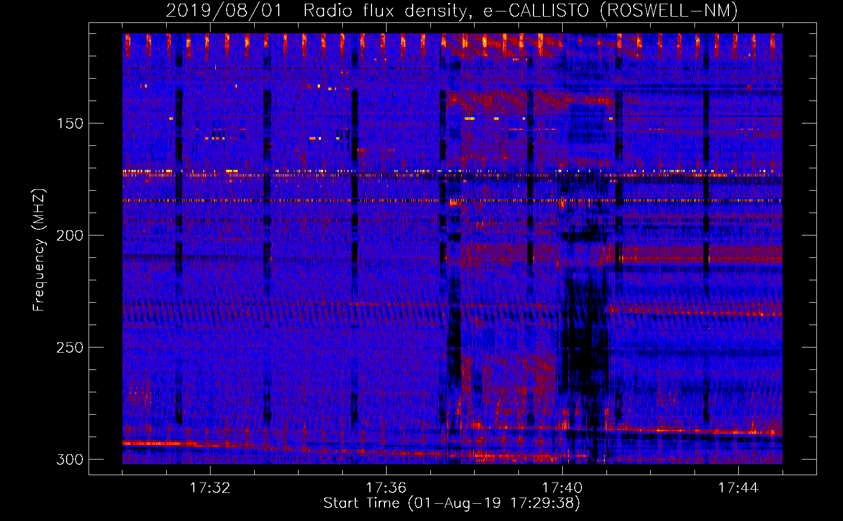Click the 17:36 time tick label
The height and width of the screenshot is (521, 843).
point(386,488)
